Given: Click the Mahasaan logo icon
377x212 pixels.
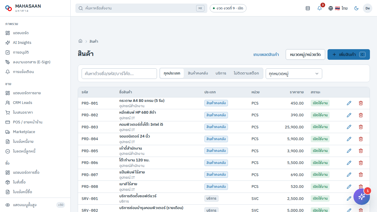Looking at the screenshot, I should click(9, 8).
